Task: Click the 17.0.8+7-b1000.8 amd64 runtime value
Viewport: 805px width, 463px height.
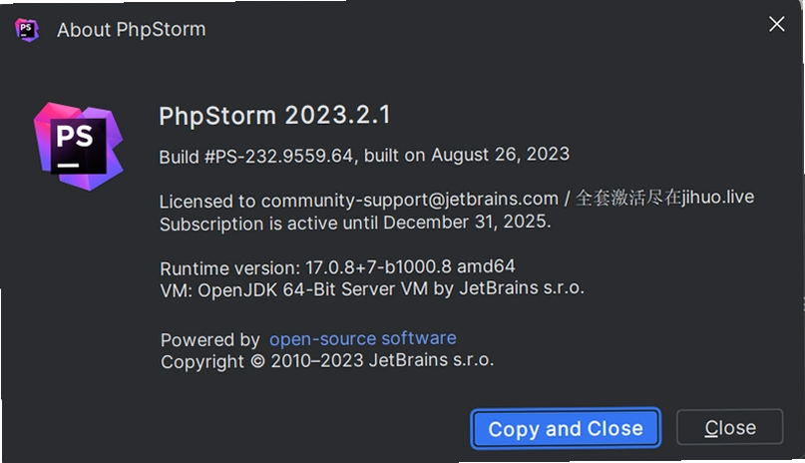Action: pyautogui.click(x=410, y=266)
